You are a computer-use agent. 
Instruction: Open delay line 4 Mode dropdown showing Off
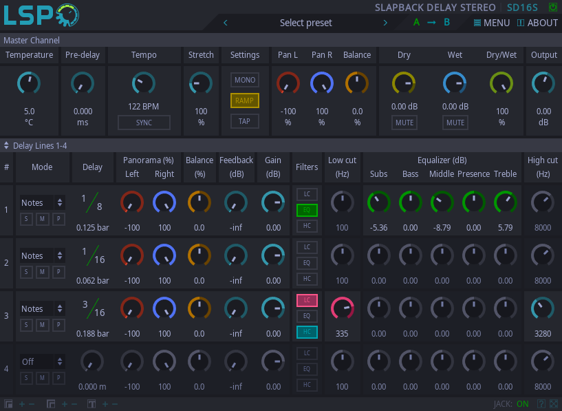click(42, 361)
